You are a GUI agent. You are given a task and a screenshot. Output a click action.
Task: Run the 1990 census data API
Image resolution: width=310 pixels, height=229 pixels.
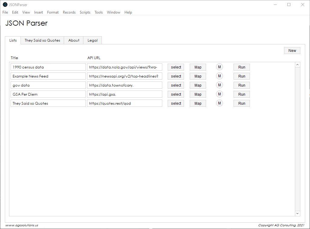point(241,67)
